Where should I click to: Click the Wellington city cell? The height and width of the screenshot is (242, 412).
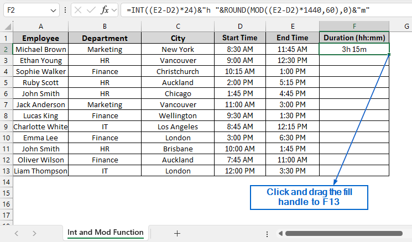[x=178, y=115]
